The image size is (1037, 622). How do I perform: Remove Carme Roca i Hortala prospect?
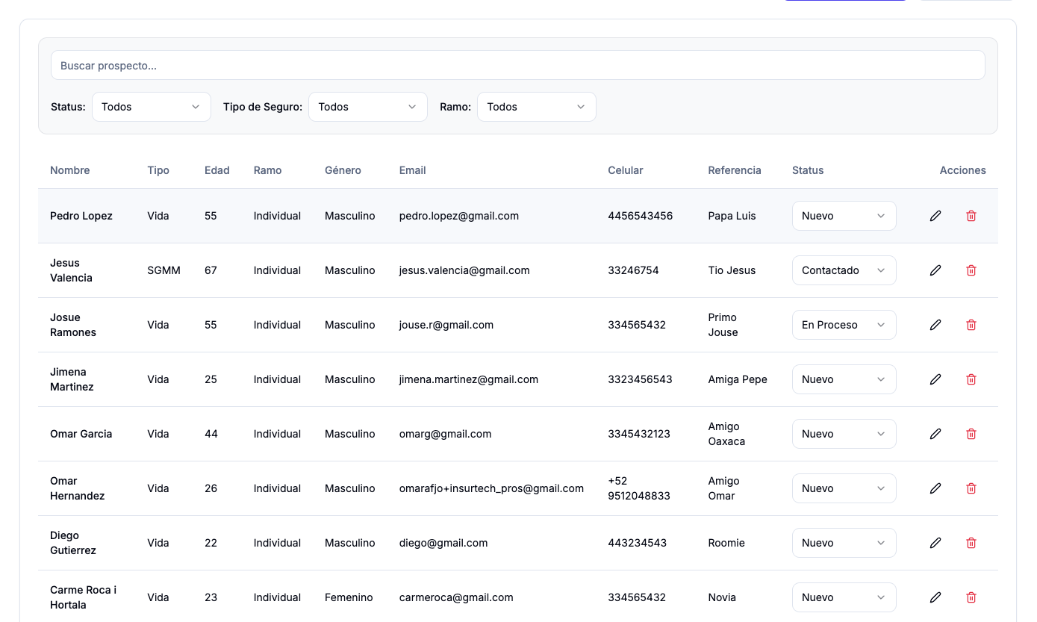(971, 597)
